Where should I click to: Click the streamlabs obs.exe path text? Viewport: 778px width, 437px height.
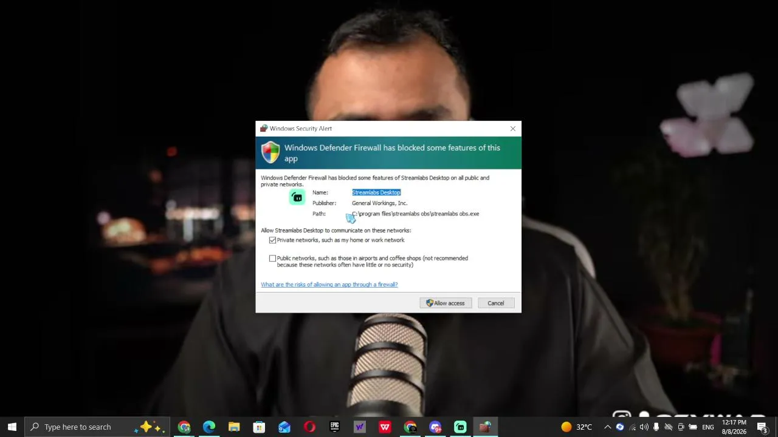coord(416,214)
